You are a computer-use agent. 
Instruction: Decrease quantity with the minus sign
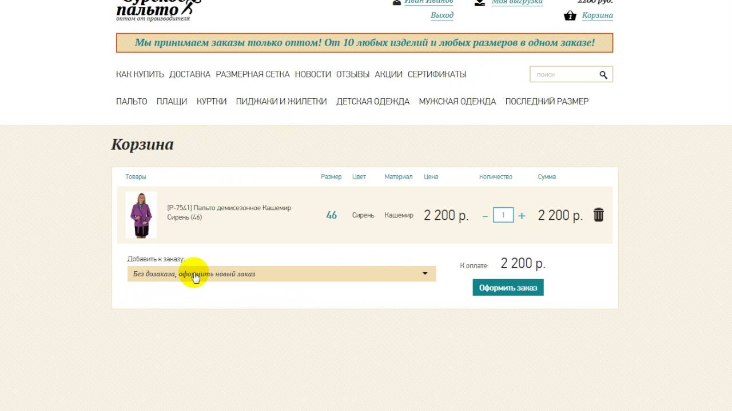point(485,216)
